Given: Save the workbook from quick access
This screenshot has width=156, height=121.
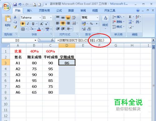Looking at the screenshot, I should 15,4.
